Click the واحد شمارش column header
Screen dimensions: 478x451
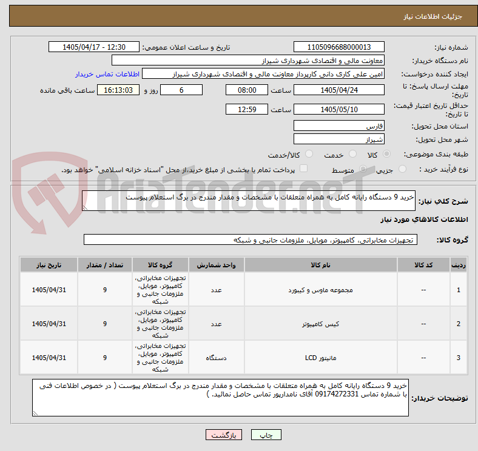click(216, 265)
